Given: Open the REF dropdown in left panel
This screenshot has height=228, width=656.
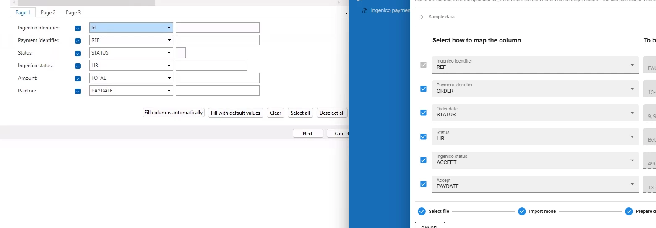Looking at the screenshot, I should click(131, 40).
